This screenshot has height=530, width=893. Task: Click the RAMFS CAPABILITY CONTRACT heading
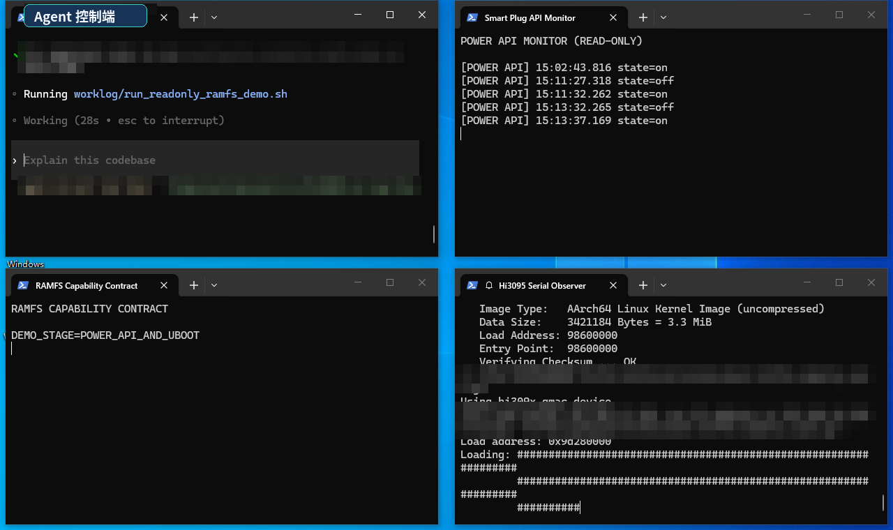click(89, 309)
